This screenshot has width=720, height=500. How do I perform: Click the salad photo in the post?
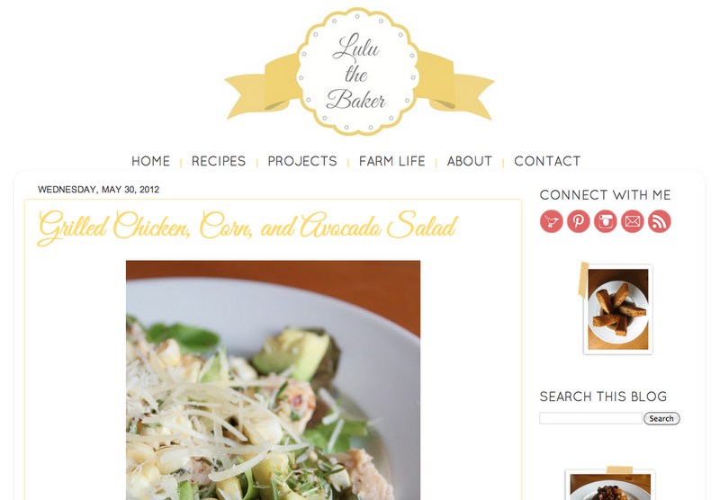tap(274, 380)
